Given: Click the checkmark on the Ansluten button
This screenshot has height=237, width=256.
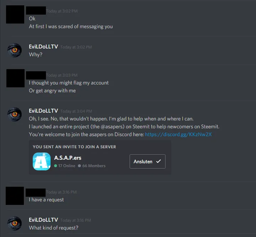Looking at the screenshot, I should [158, 161].
